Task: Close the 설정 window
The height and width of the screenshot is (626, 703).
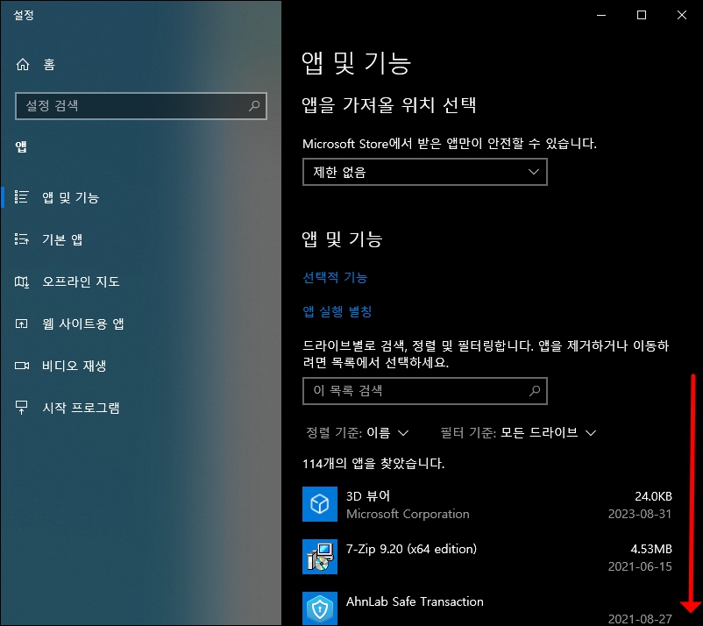Action: (x=682, y=15)
